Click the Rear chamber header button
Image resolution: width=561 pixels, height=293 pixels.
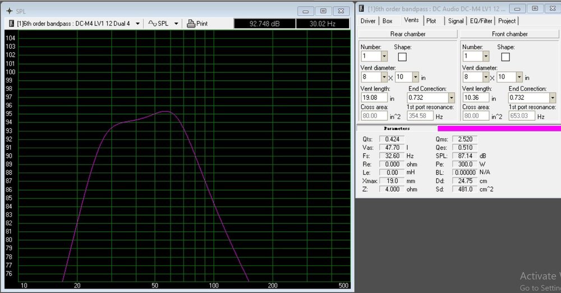click(408, 34)
